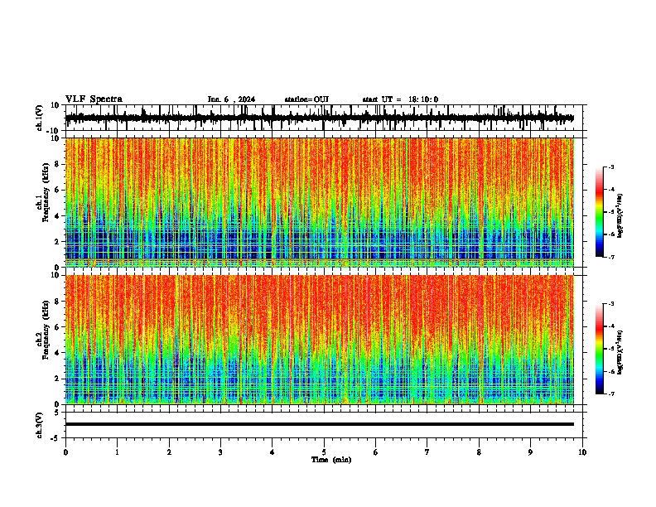Click the "ch.1(V)" waveform axis label
The image size is (656, 507).
point(40,118)
